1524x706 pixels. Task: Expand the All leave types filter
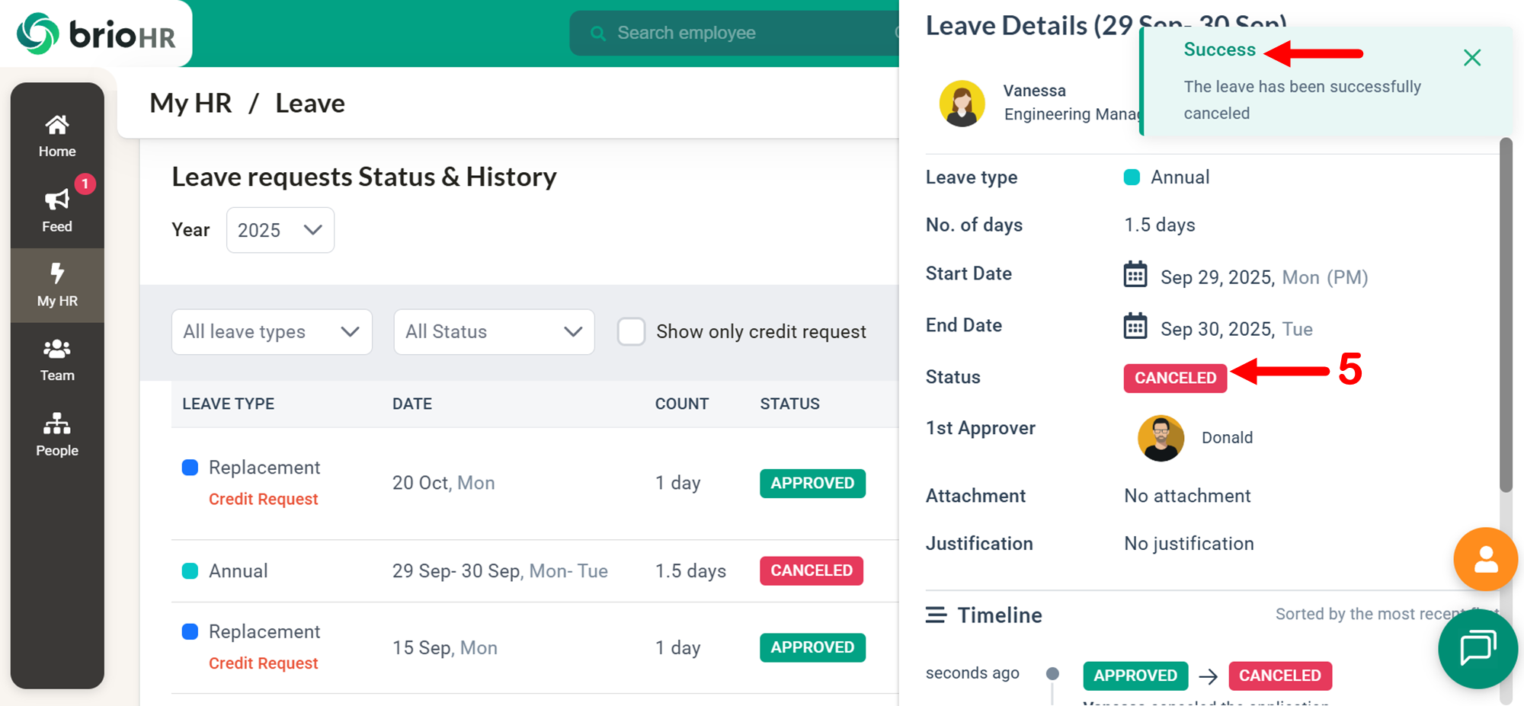pyautogui.click(x=271, y=332)
